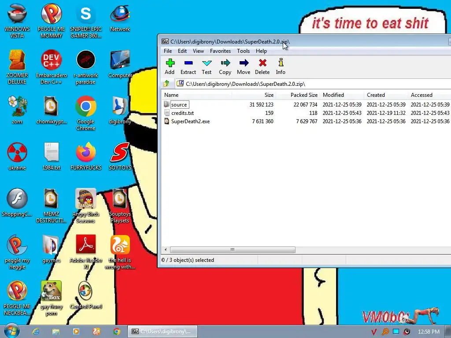Sort files by Size column
Screen dimensions: 451x338
(x=254, y=95)
